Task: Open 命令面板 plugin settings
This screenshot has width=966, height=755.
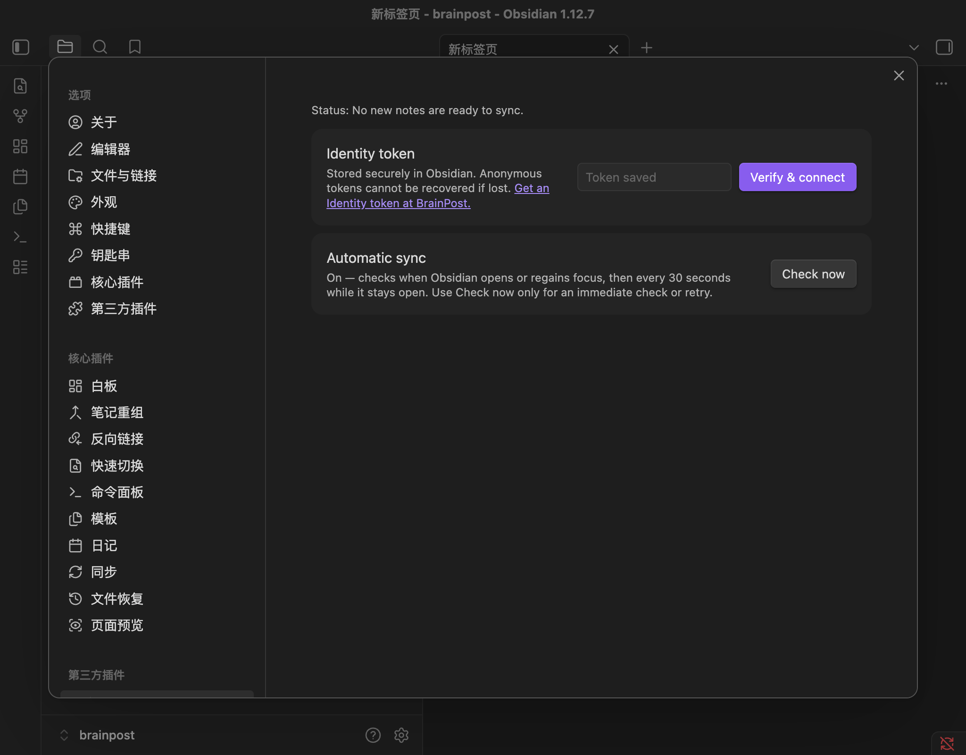Action: pos(157,492)
